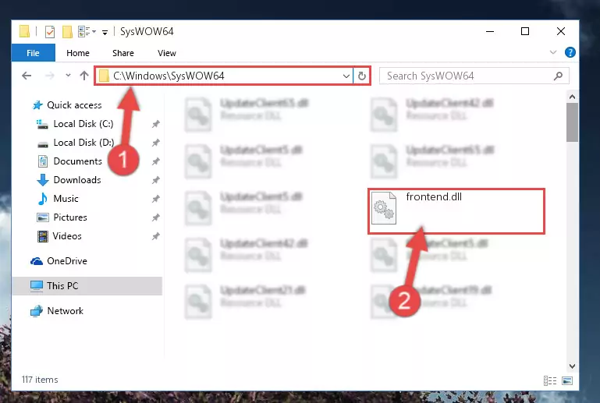600x403 pixels.
Task: Click the pin icon beside Pictures
Action: click(156, 217)
